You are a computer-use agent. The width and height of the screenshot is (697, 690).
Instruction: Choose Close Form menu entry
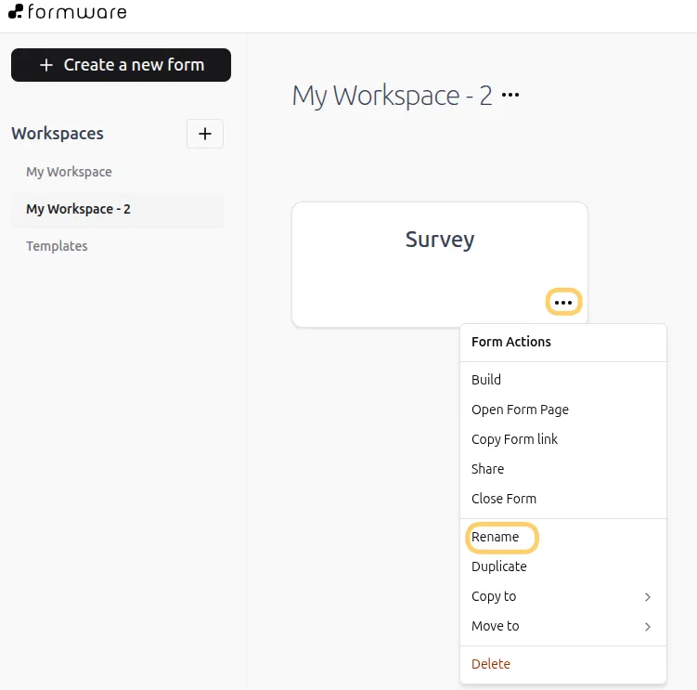pyautogui.click(x=504, y=499)
